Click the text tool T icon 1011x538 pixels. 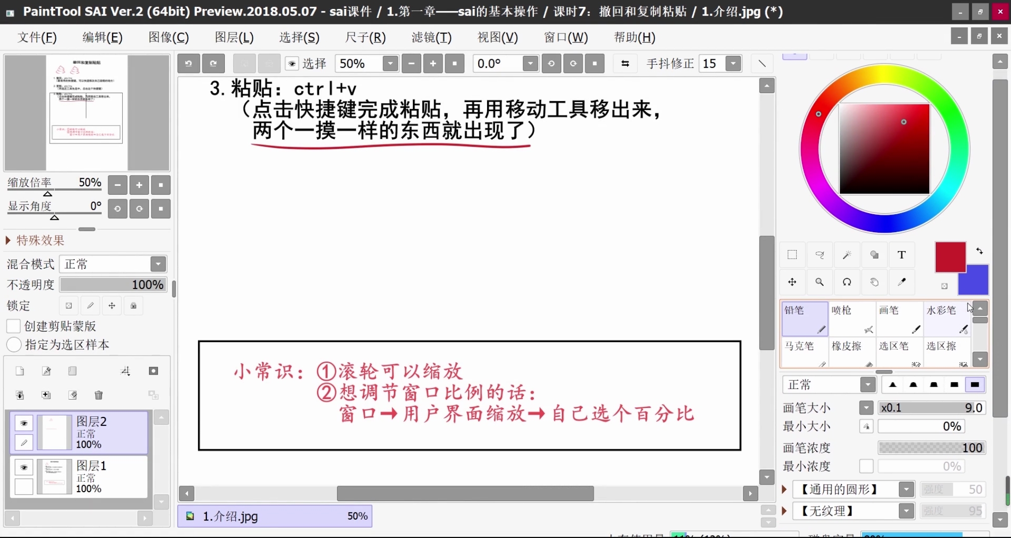(x=901, y=255)
